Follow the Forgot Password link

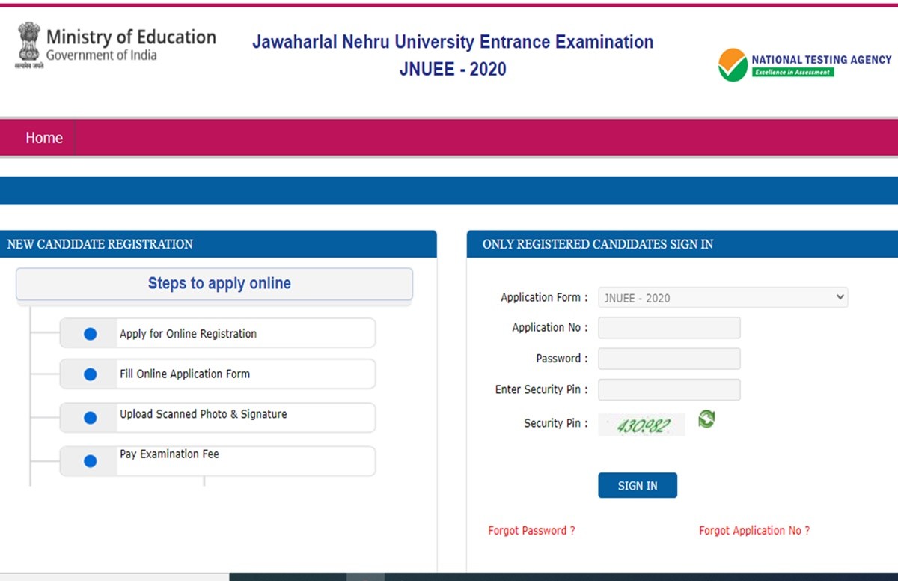[x=531, y=530]
